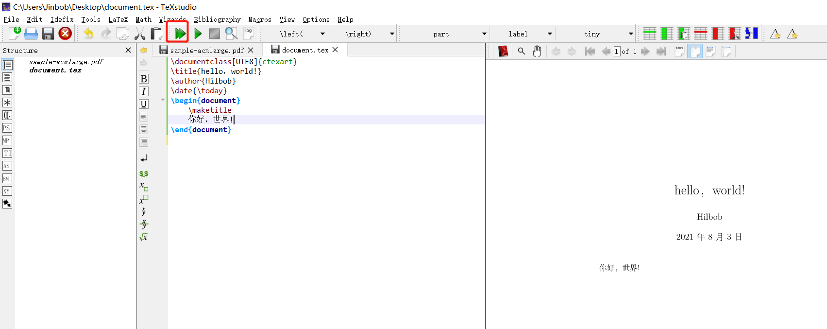Image resolution: width=827 pixels, height=329 pixels.
Task: Open the viewer with the magnifier page icon
Action: [231, 34]
